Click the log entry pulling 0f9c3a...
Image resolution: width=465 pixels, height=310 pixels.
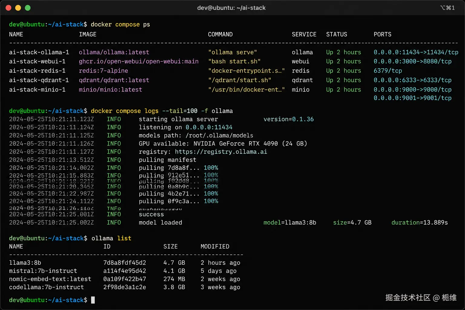coord(169,201)
